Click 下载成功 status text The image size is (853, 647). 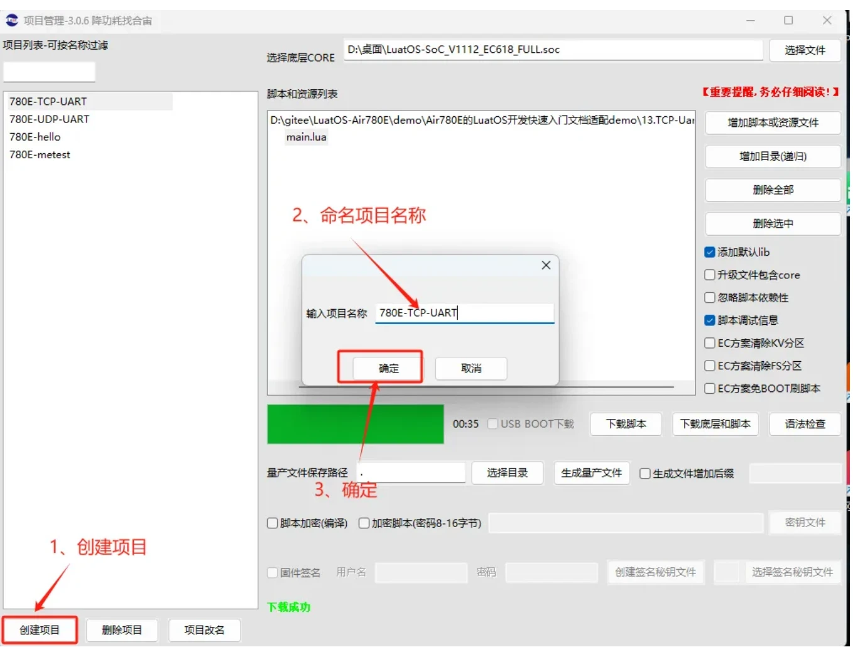(289, 607)
